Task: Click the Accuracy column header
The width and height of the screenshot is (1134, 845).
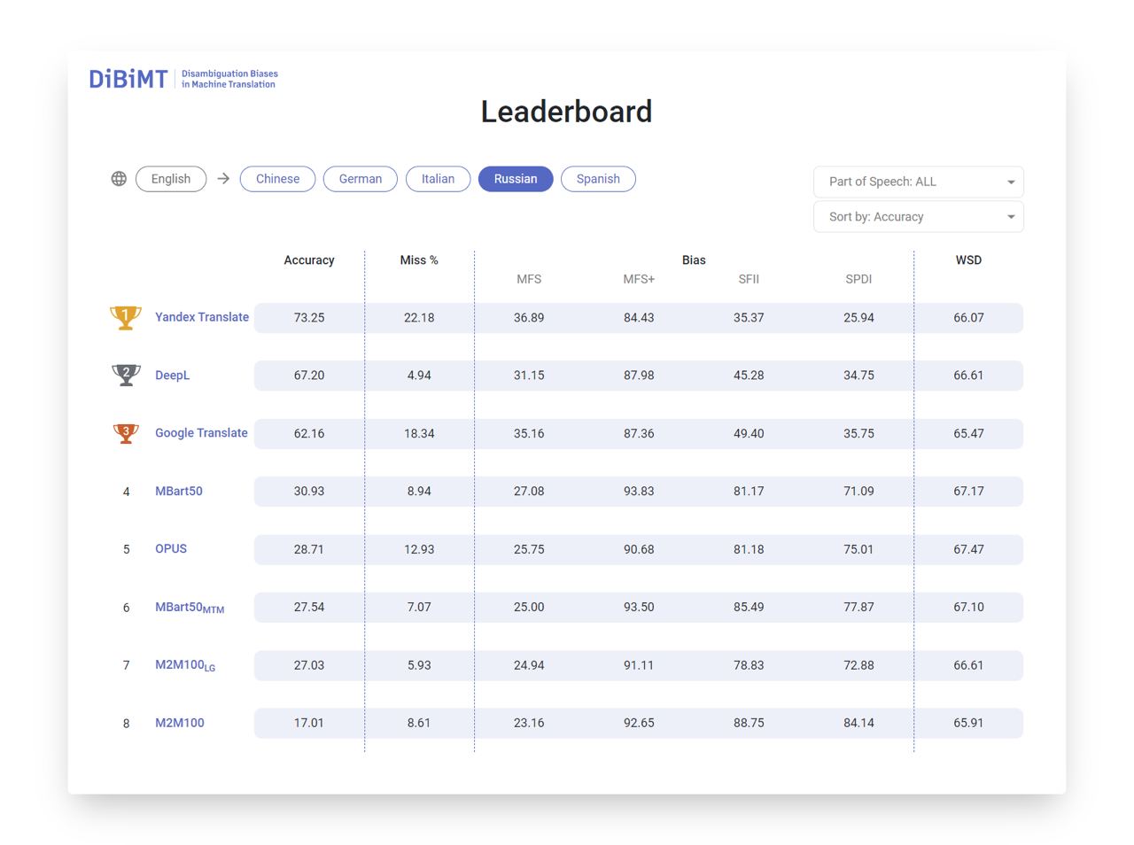Action: [x=309, y=260]
